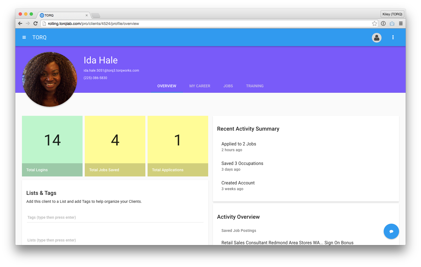Go back with the browser back arrow
This screenshot has height=267, width=421.
pos(20,24)
